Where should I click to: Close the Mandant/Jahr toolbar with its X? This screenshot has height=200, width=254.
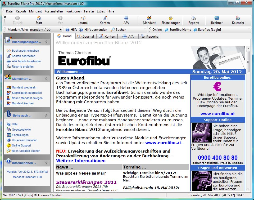pos(5,29)
